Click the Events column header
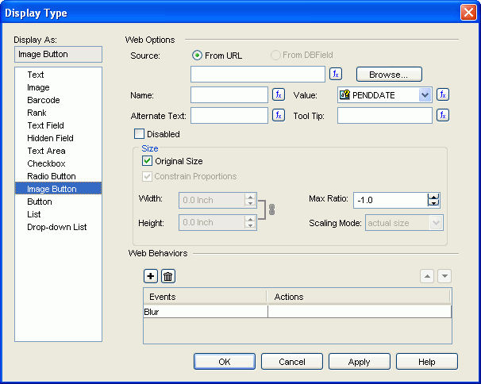The height and width of the screenshot is (384, 481). click(205, 297)
